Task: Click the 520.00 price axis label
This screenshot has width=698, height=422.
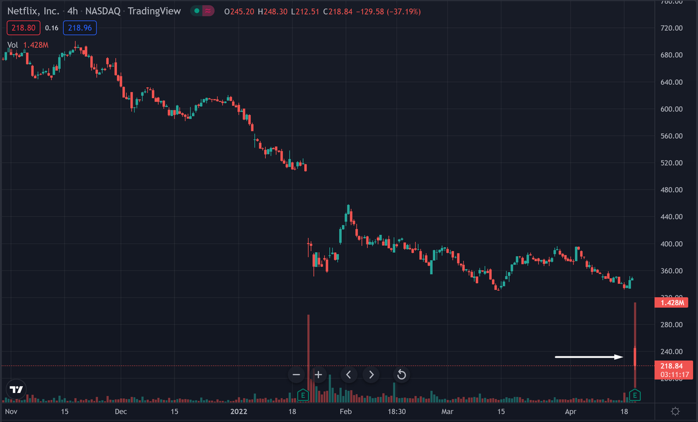Action: [671, 163]
